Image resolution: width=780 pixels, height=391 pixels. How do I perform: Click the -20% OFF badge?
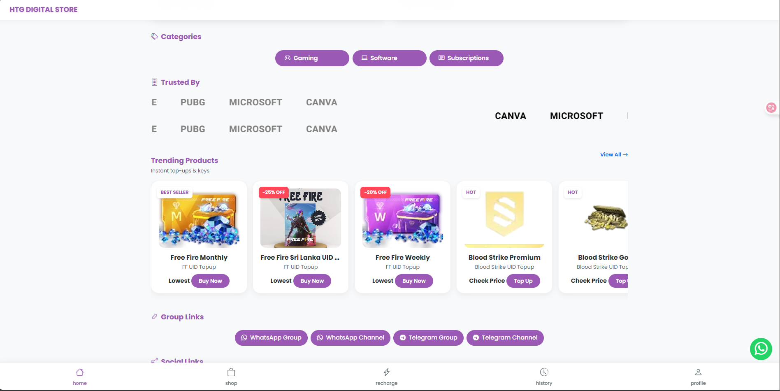click(x=375, y=192)
